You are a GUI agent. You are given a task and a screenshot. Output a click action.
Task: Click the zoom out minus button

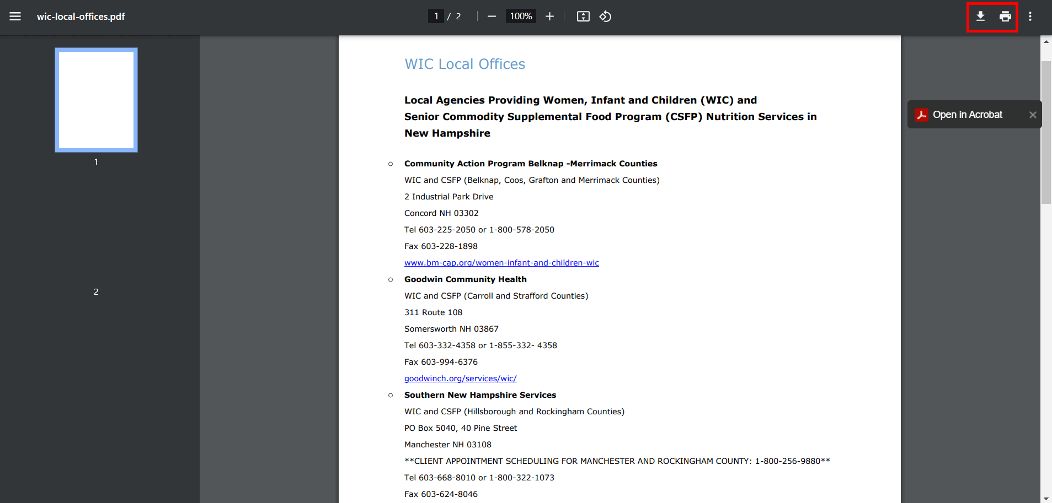(492, 17)
